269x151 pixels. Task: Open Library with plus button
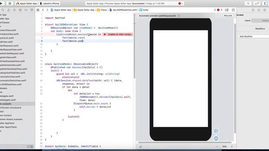248,3
